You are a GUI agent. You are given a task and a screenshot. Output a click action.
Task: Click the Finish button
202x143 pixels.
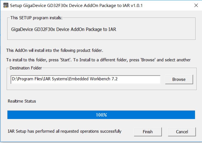[148, 132]
